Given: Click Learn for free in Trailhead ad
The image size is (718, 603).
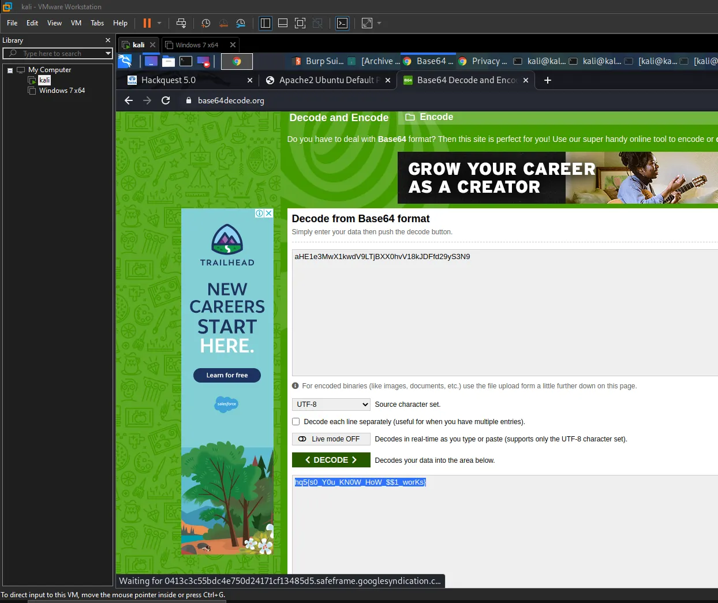Looking at the screenshot, I should tap(227, 375).
